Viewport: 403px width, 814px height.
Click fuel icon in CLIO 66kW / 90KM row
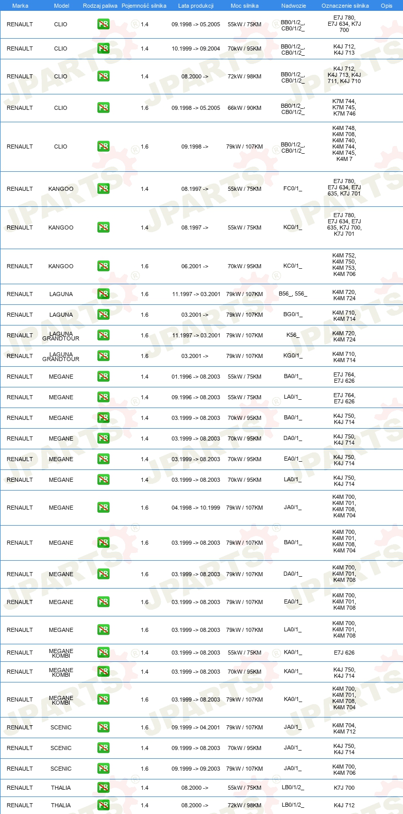point(104,108)
